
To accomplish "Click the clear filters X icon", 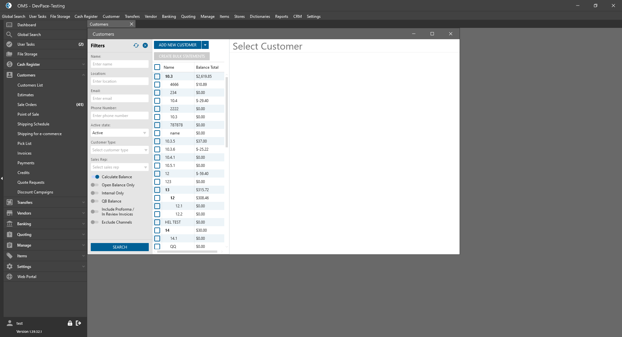I will 145,46.
